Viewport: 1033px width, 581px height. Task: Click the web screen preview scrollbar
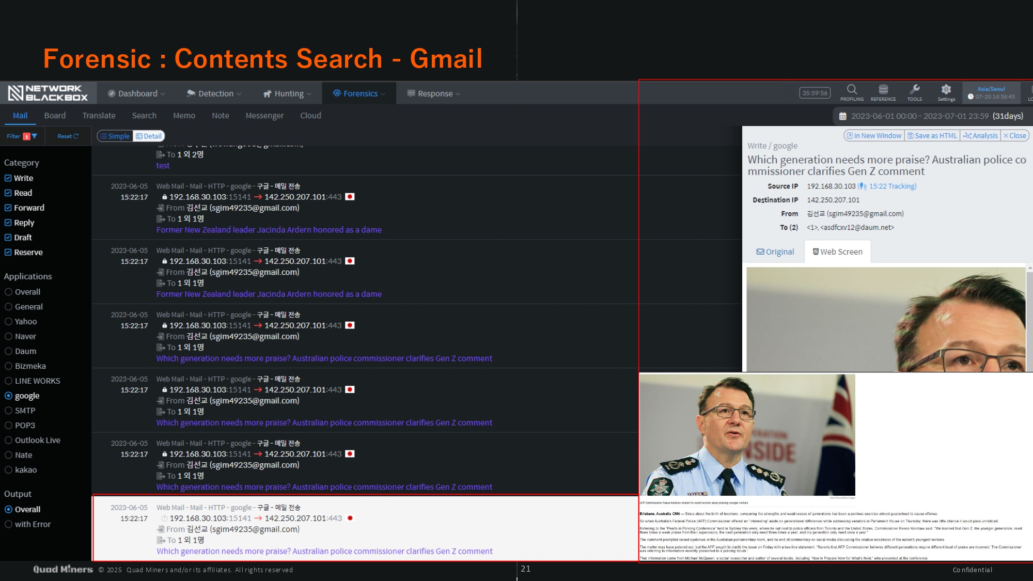pos(1029,320)
